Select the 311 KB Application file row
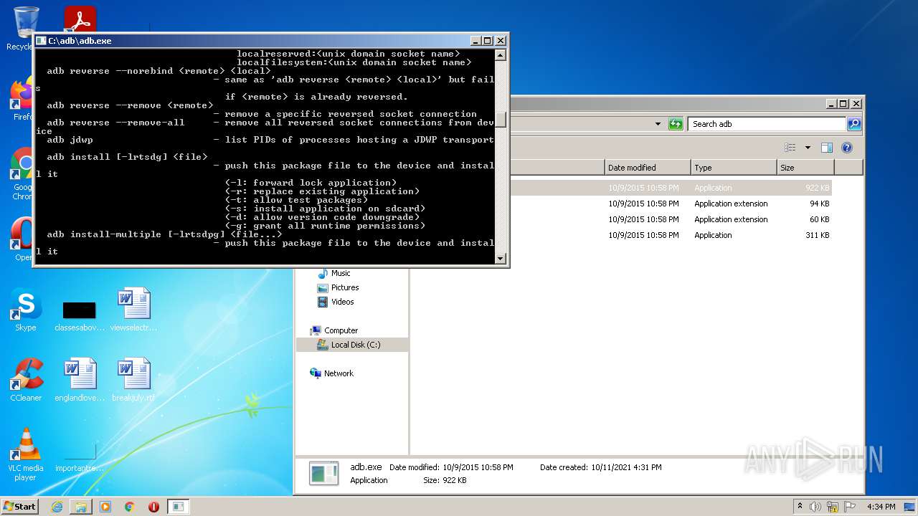The width and height of the screenshot is (918, 516). pos(621,235)
